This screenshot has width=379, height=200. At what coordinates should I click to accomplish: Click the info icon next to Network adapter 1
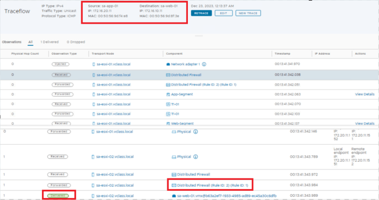204,64
